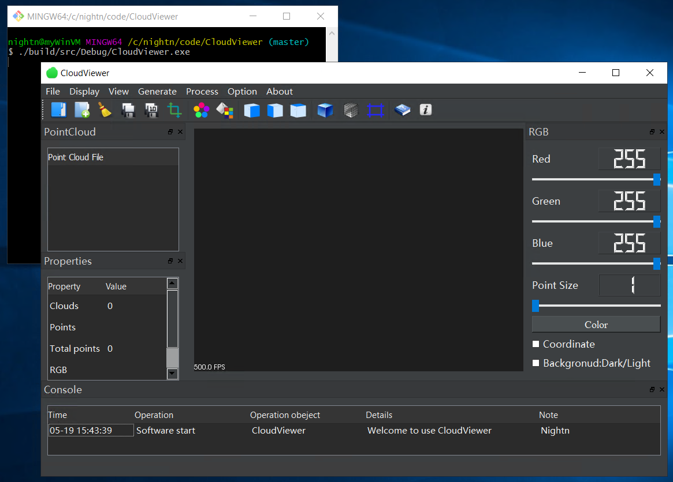
Task: Click the info icon in the toolbar
Action: coord(426,110)
